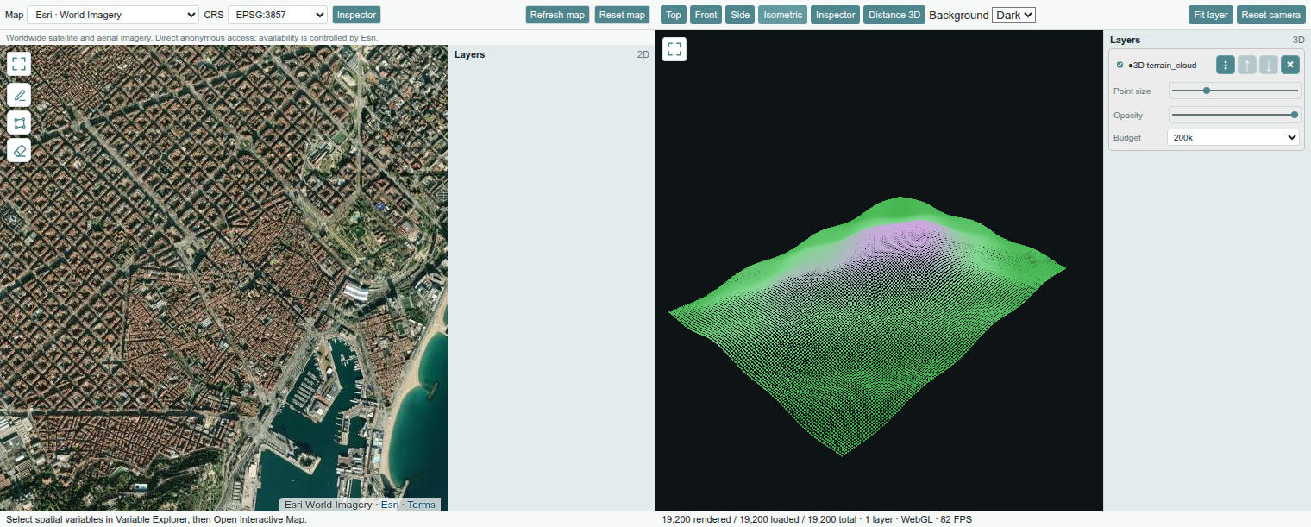Select the pencil draw tool on map
The width and height of the screenshot is (1311, 527).
tap(19, 95)
